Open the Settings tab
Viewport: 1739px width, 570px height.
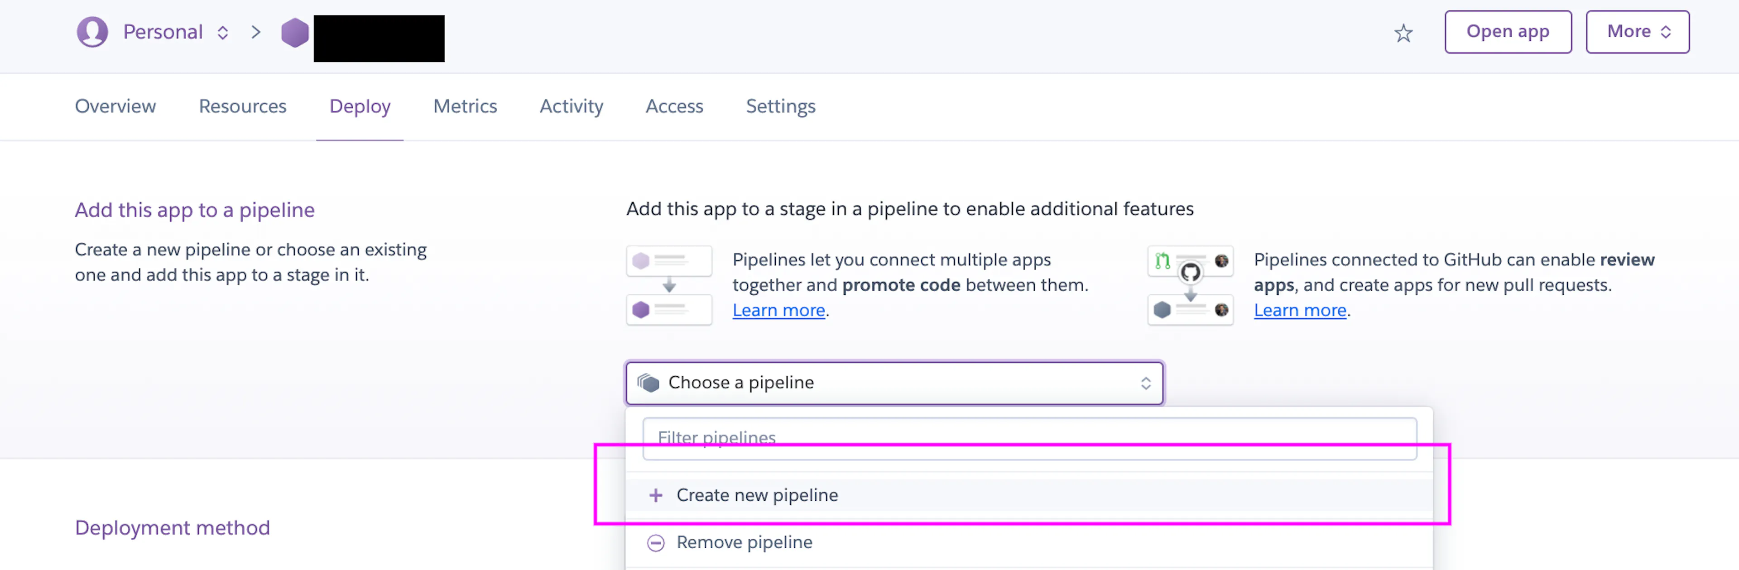pos(780,106)
